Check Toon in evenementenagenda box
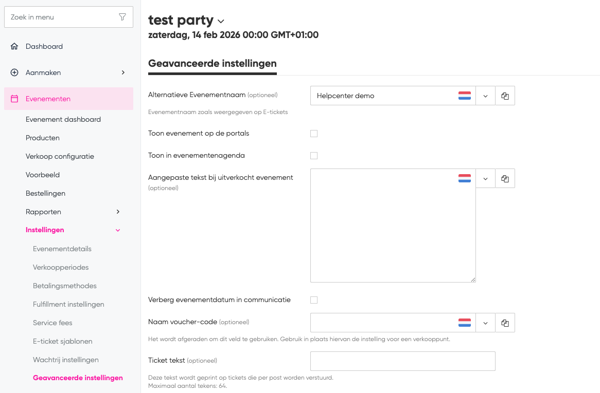 pos(314,156)
